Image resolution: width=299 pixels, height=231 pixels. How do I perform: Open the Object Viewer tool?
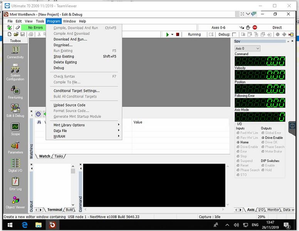(x=15, y=202)
